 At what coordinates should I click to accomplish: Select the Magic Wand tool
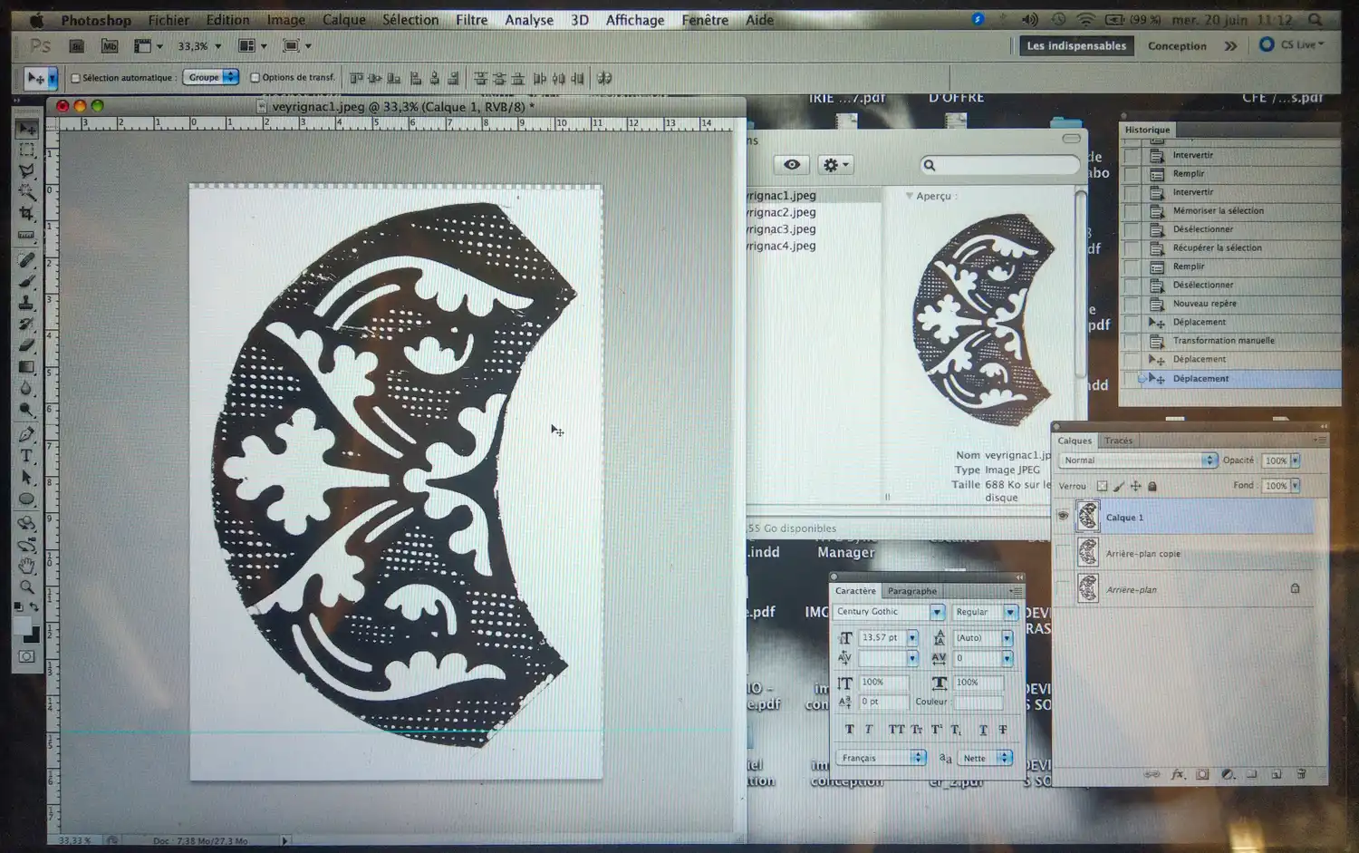(27, 192)
